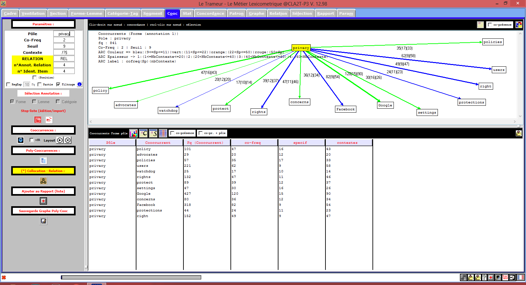Check co-présence box in graph header

tap(490, 25)
